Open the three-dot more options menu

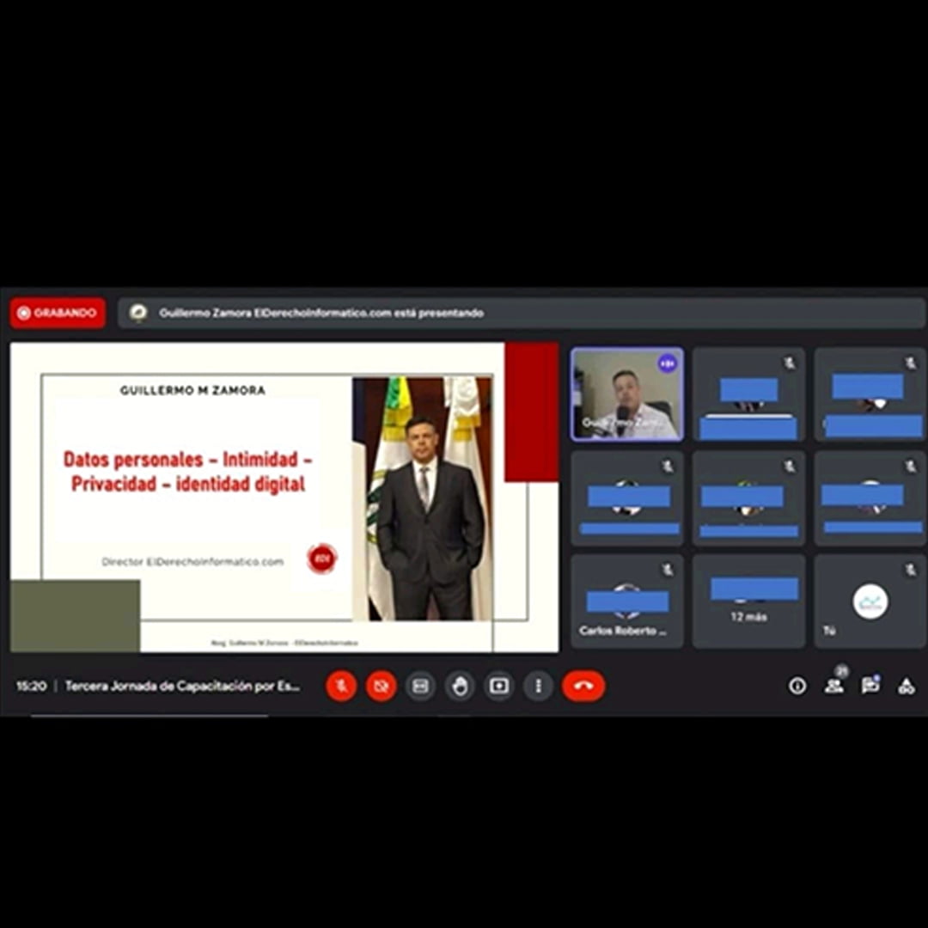click(x=539, y=686)
